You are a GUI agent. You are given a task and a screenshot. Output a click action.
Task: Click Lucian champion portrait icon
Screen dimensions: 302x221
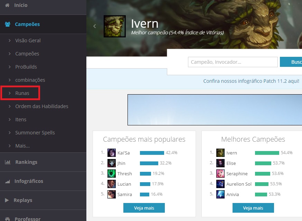[x=112, y=184]
